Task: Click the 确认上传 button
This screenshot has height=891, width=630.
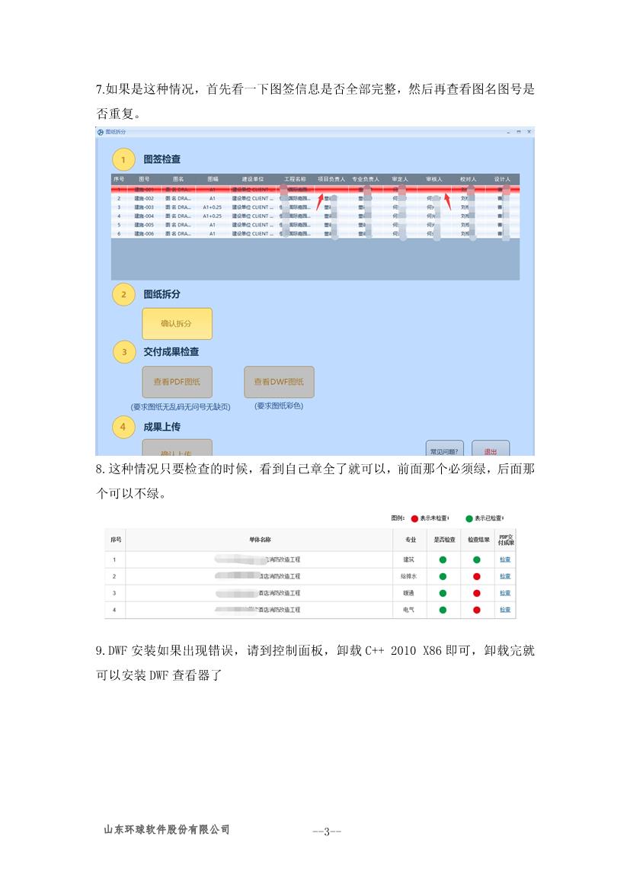Action: tap(177, 447)
